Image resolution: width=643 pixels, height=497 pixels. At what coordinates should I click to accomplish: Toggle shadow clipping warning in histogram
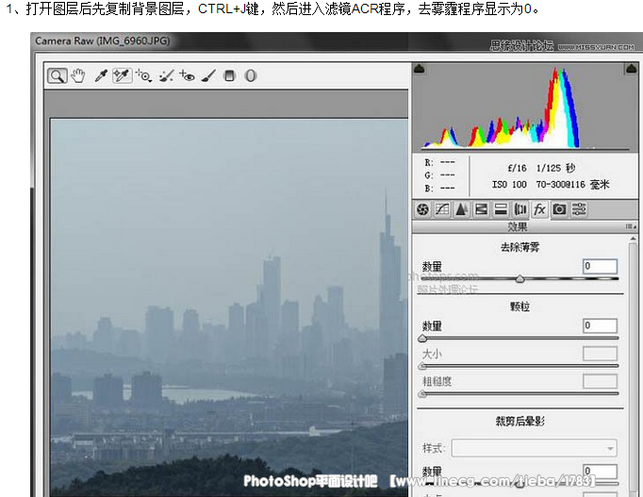point(420,69)
